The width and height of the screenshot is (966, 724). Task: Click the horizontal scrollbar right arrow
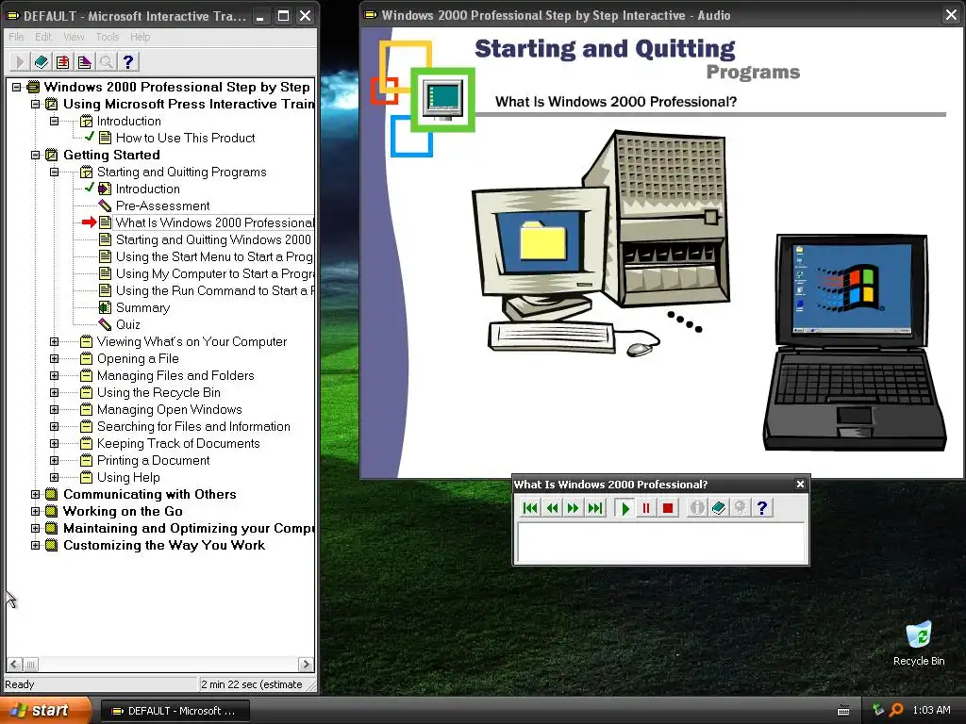point(306,665)
